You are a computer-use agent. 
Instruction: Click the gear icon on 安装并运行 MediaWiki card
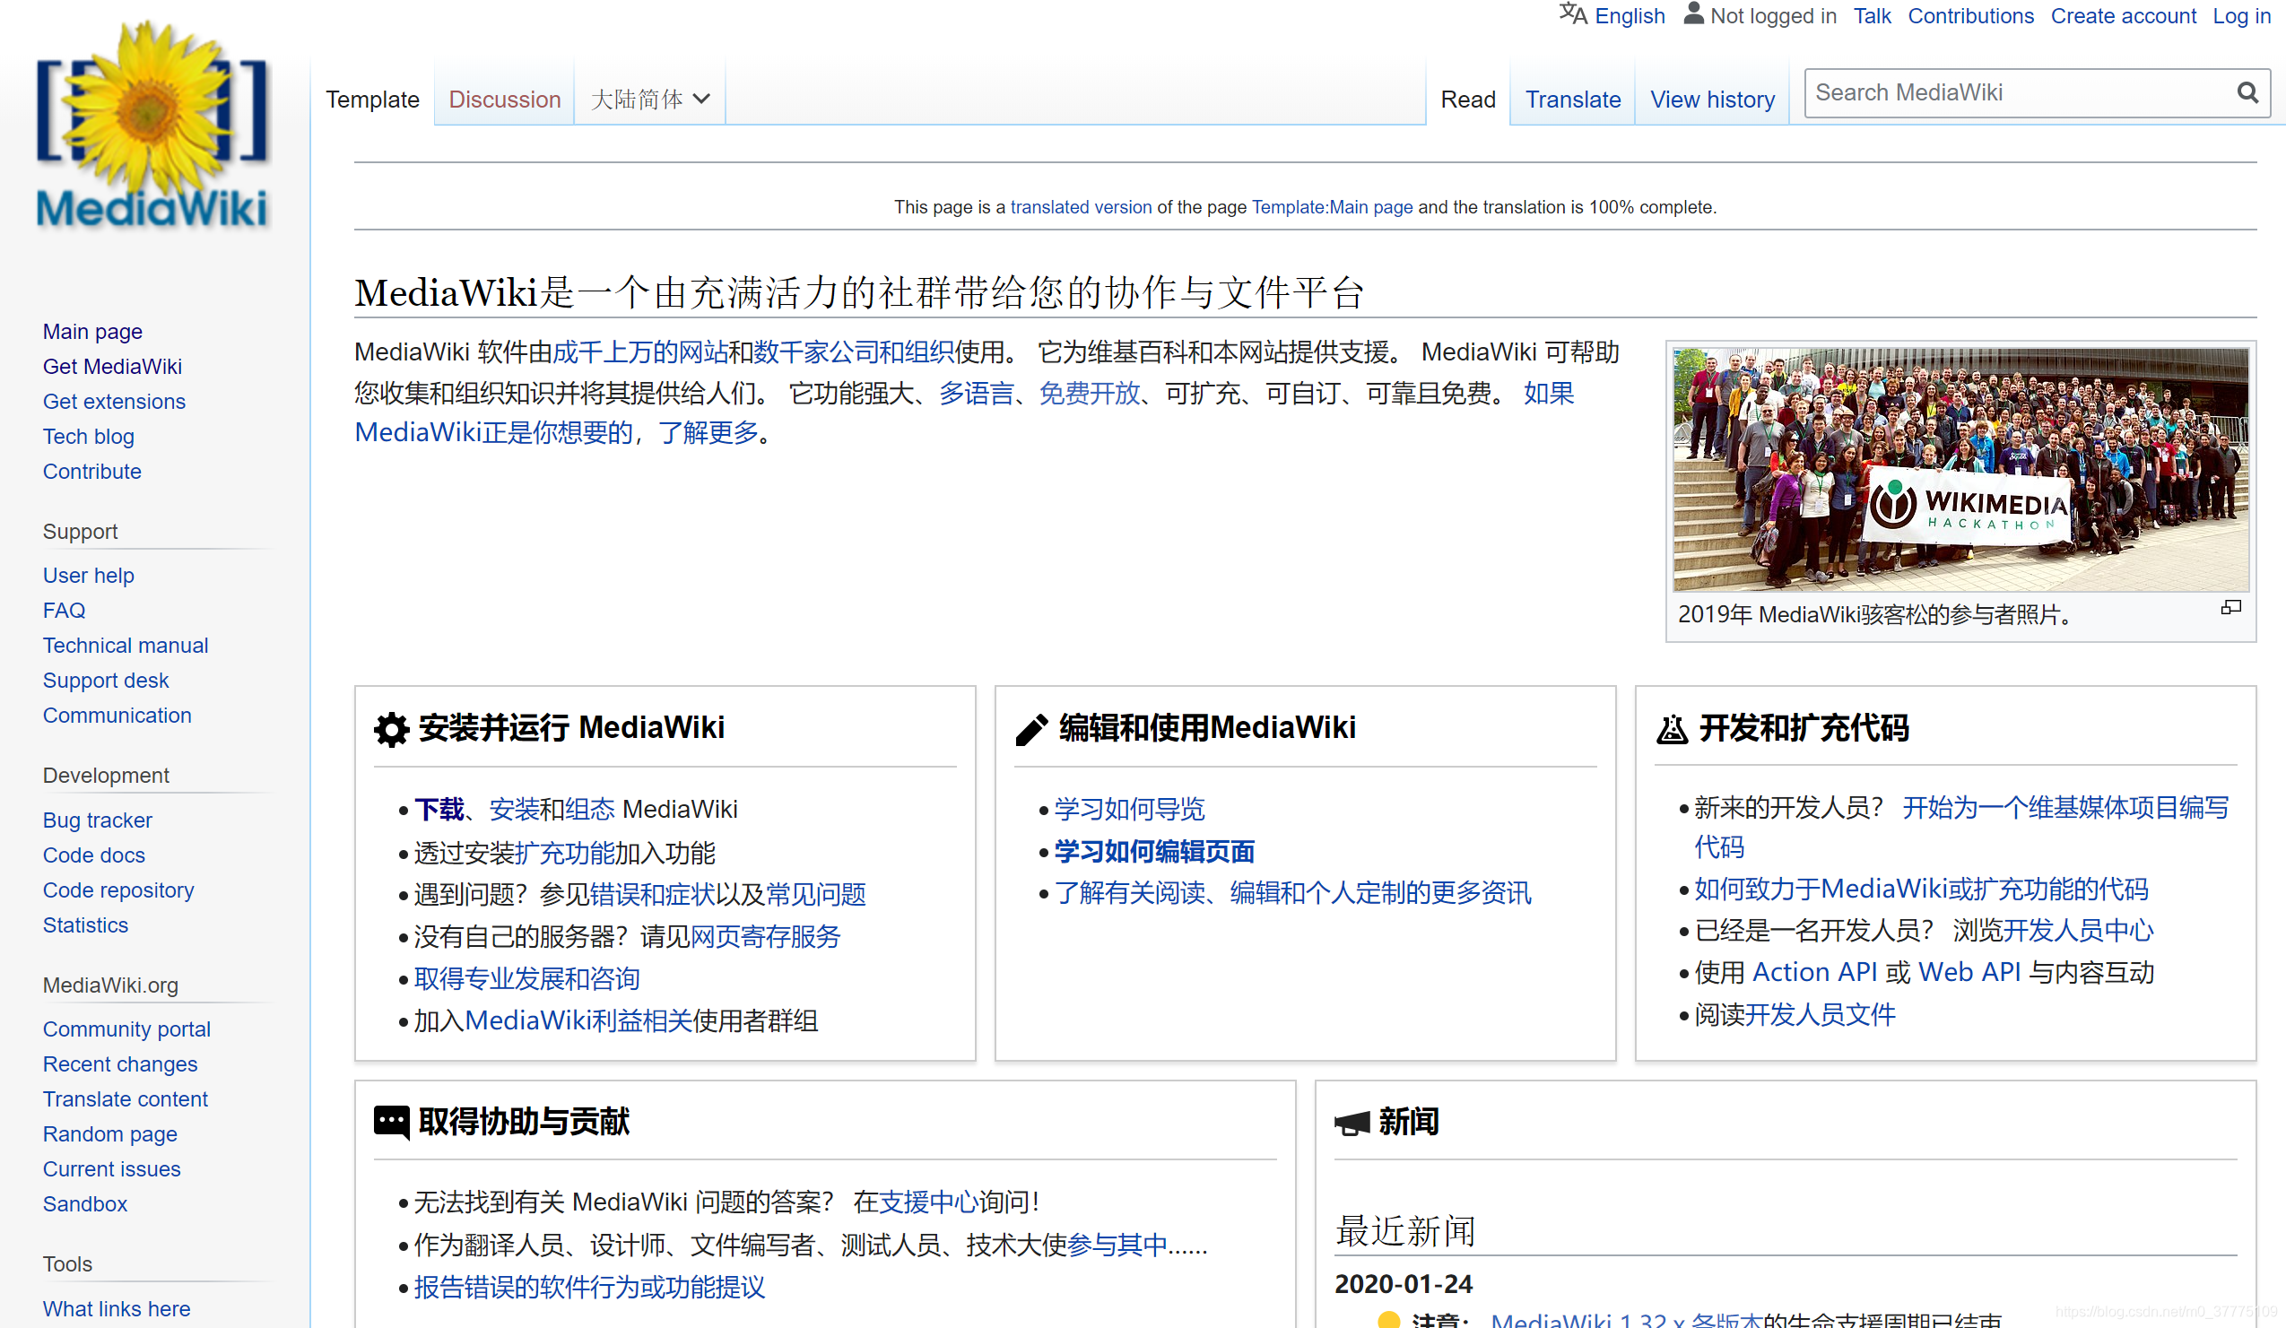390,728
